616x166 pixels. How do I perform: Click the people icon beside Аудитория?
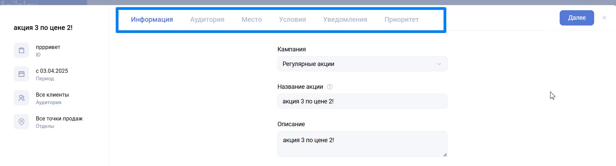click(x=21, y=98)
